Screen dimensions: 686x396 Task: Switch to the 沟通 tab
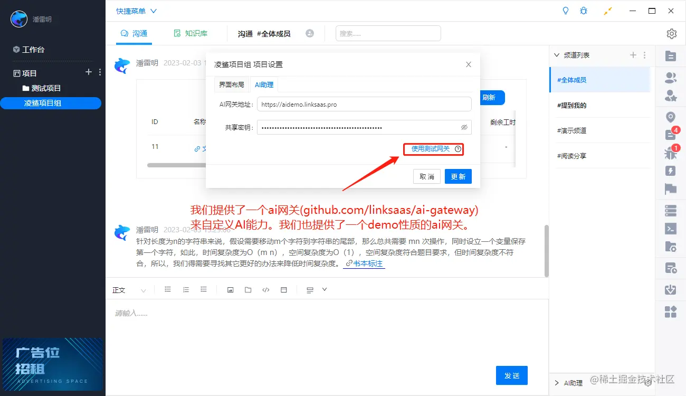tap(134, 33)
